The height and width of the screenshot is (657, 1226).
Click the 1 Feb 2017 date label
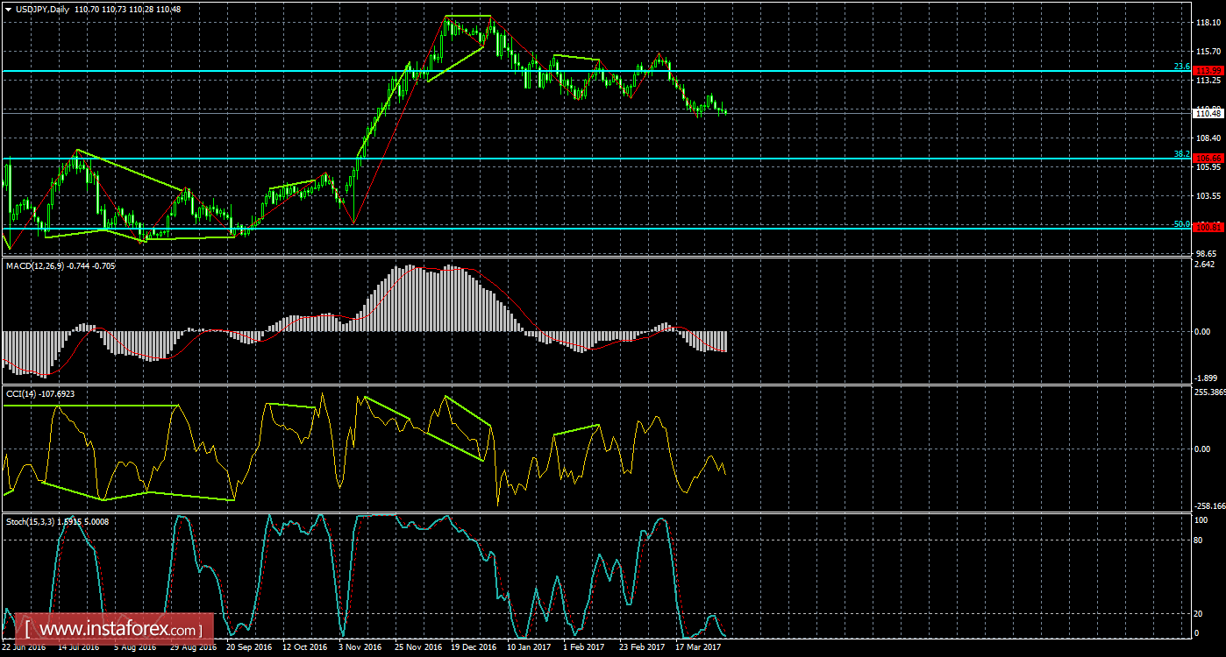click(584, 648)
